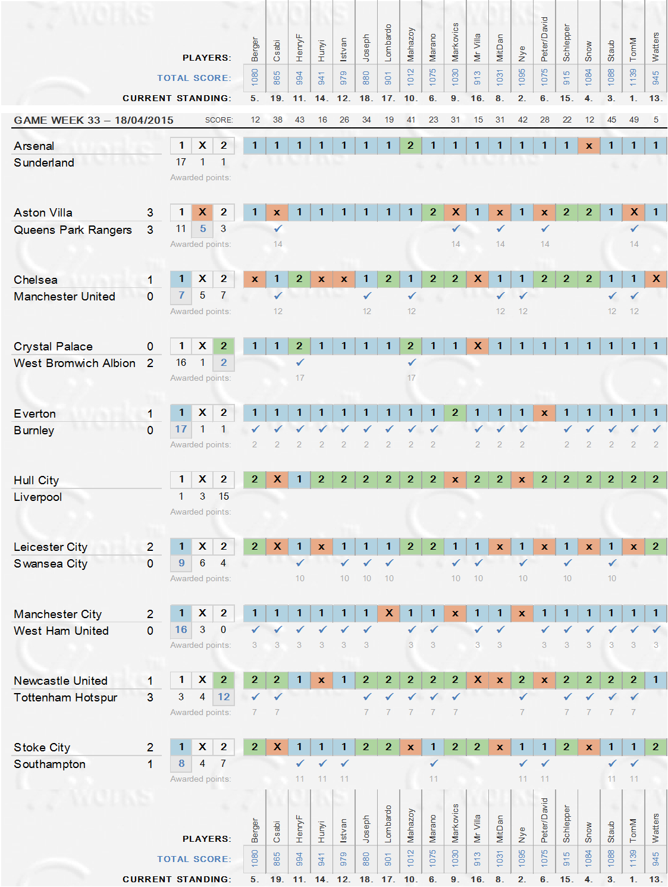Click the highlighted 1 result box for Chelsea

pyautogui.click(x=181, y=279)
